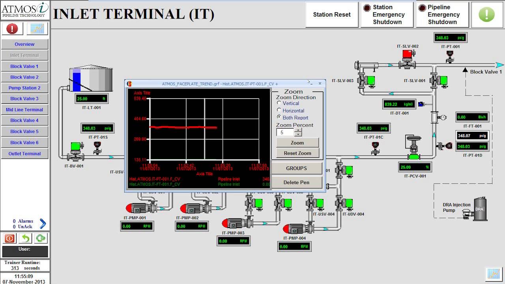Click the DRA Injection Pump icon
Screen dimensions: 505x284
click(476, 209)
